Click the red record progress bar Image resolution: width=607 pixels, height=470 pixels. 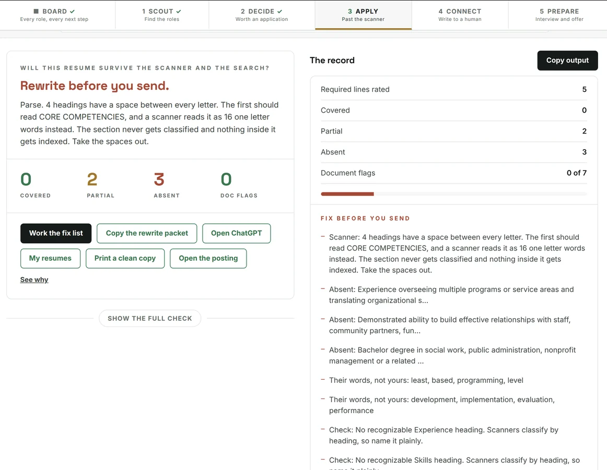pos(347,194)
